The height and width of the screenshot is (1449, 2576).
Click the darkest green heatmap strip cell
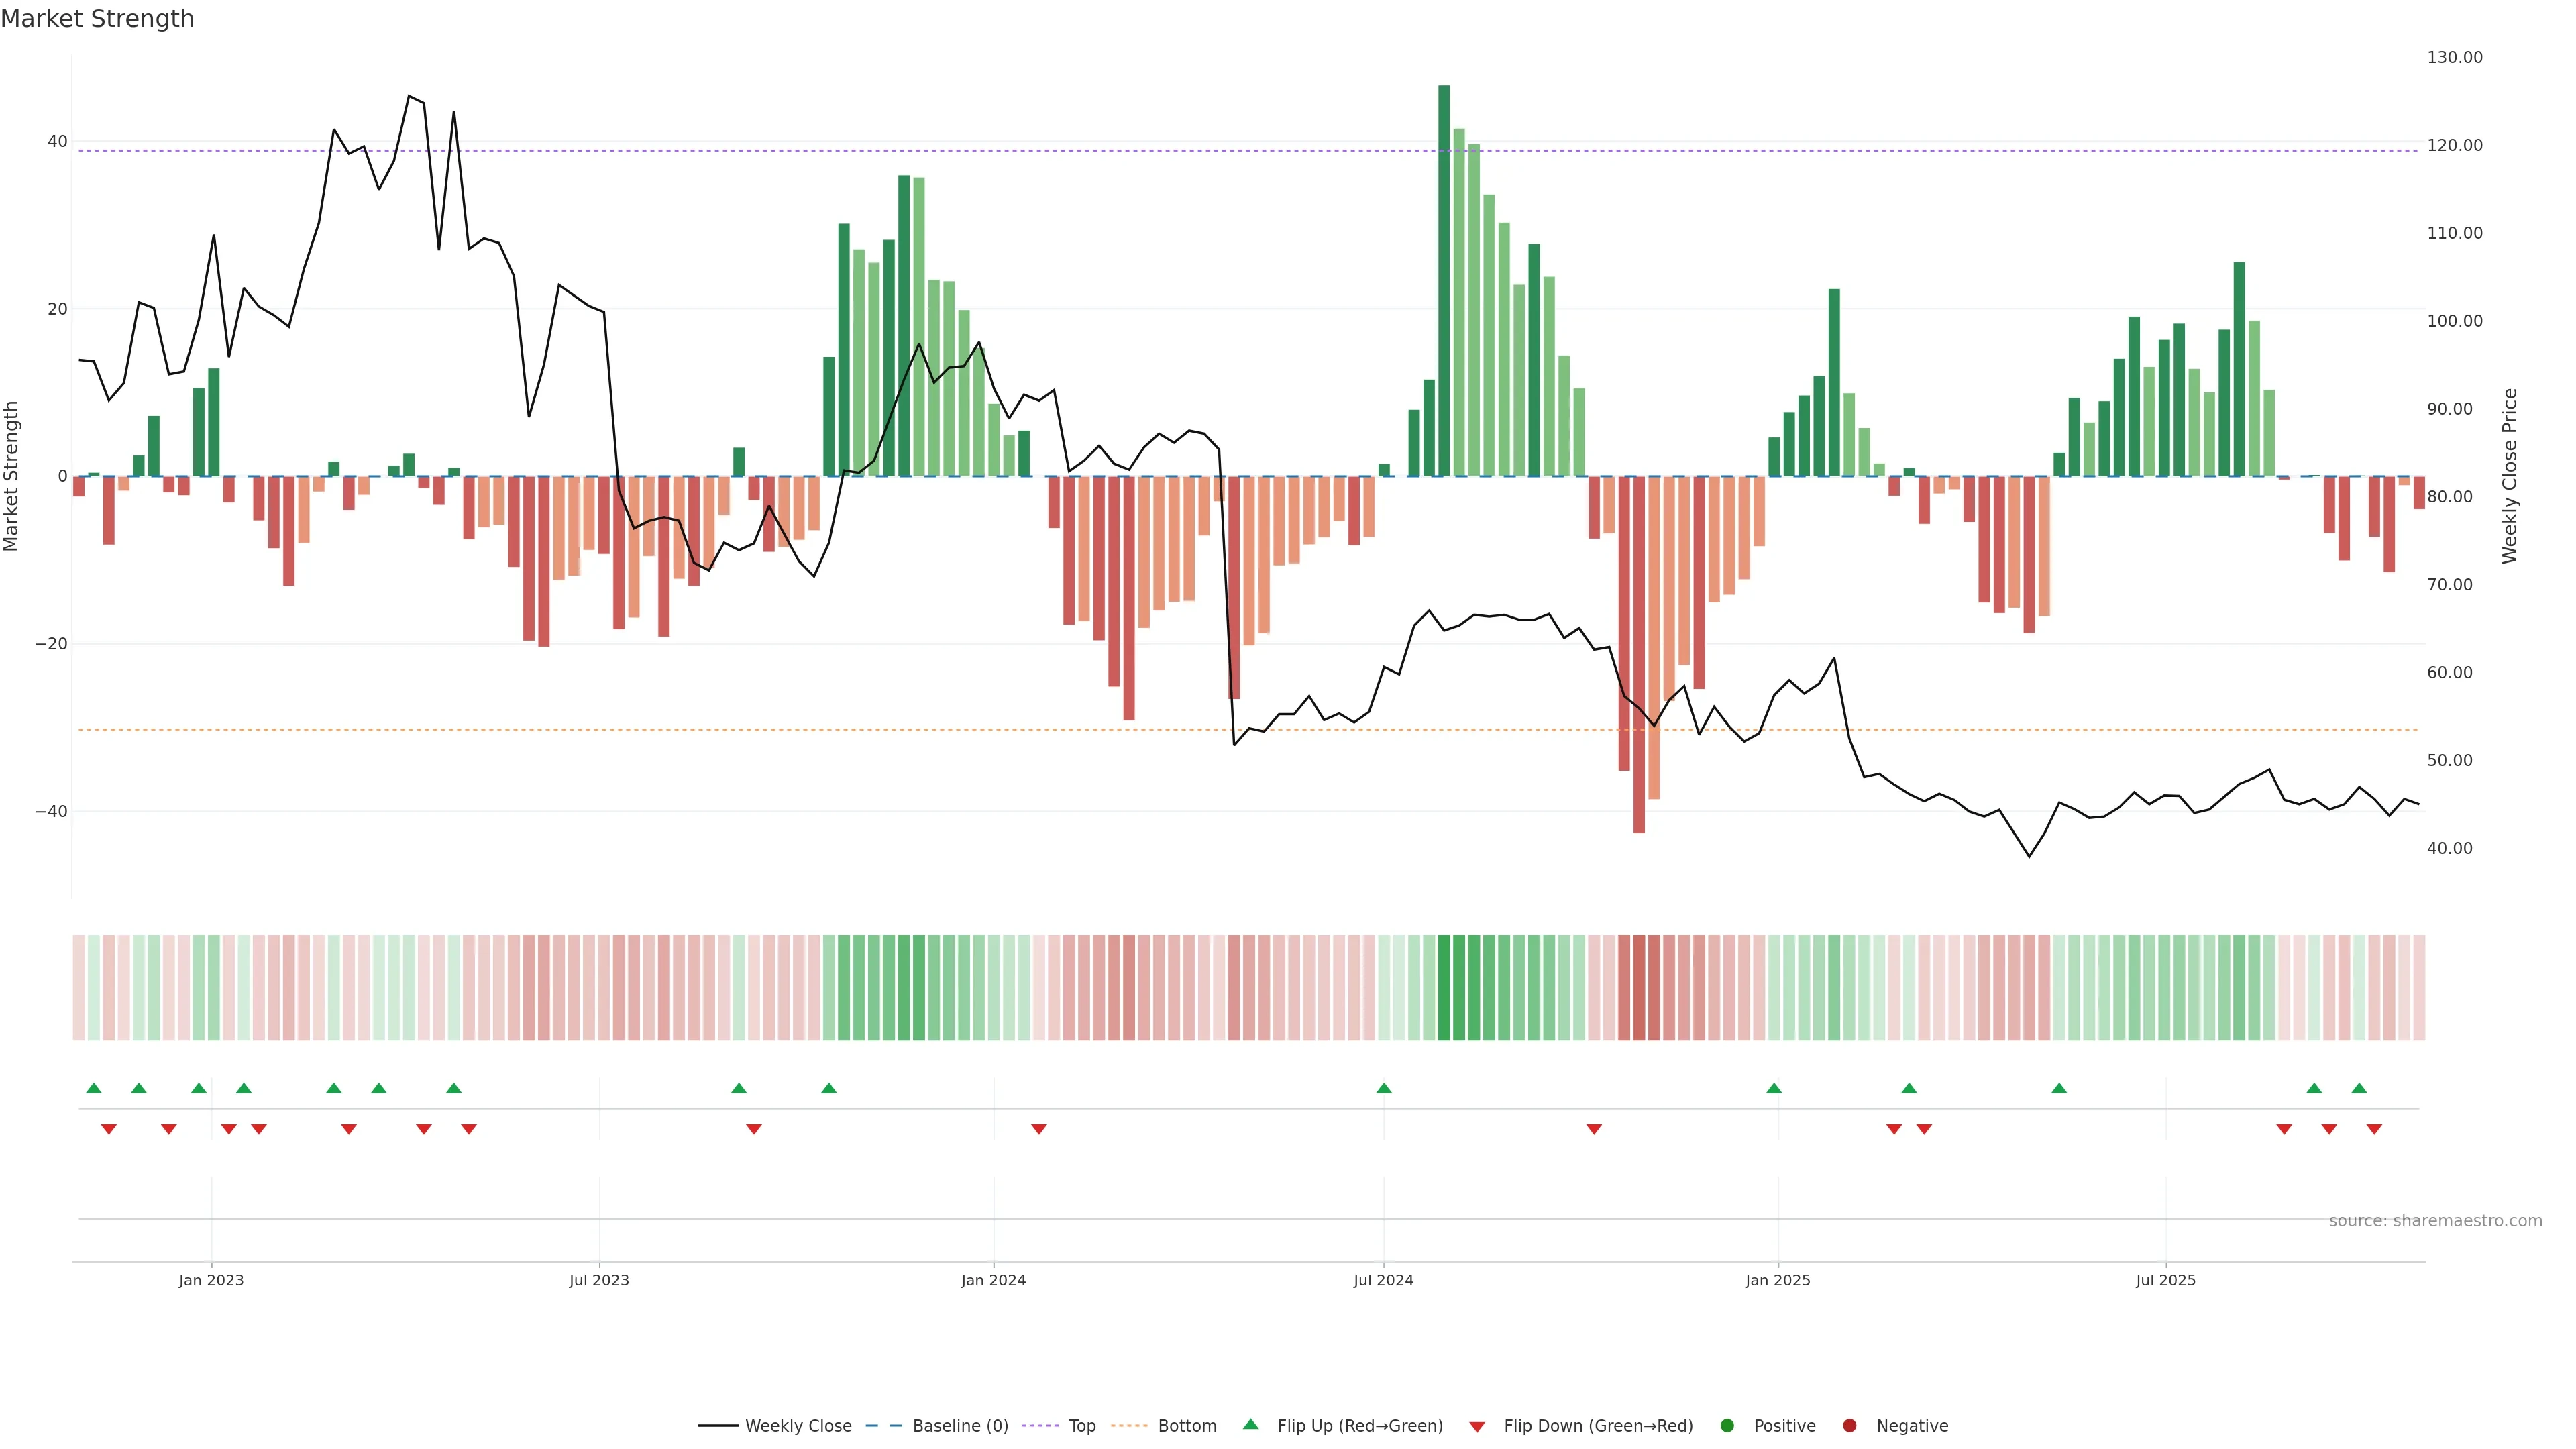[x=1444, y=988]
